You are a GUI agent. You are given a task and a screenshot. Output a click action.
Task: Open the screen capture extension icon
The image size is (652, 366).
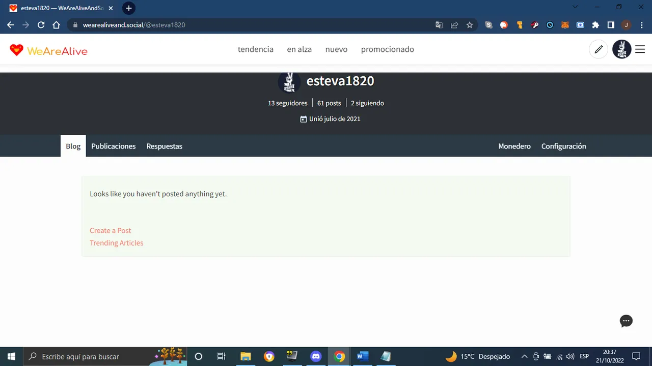pos(580,25)
